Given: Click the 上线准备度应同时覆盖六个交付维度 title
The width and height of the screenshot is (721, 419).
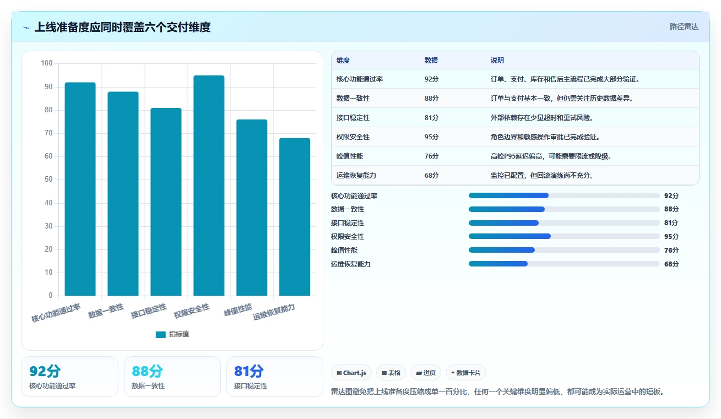Looking at the screenshot, I should (122, 27).
